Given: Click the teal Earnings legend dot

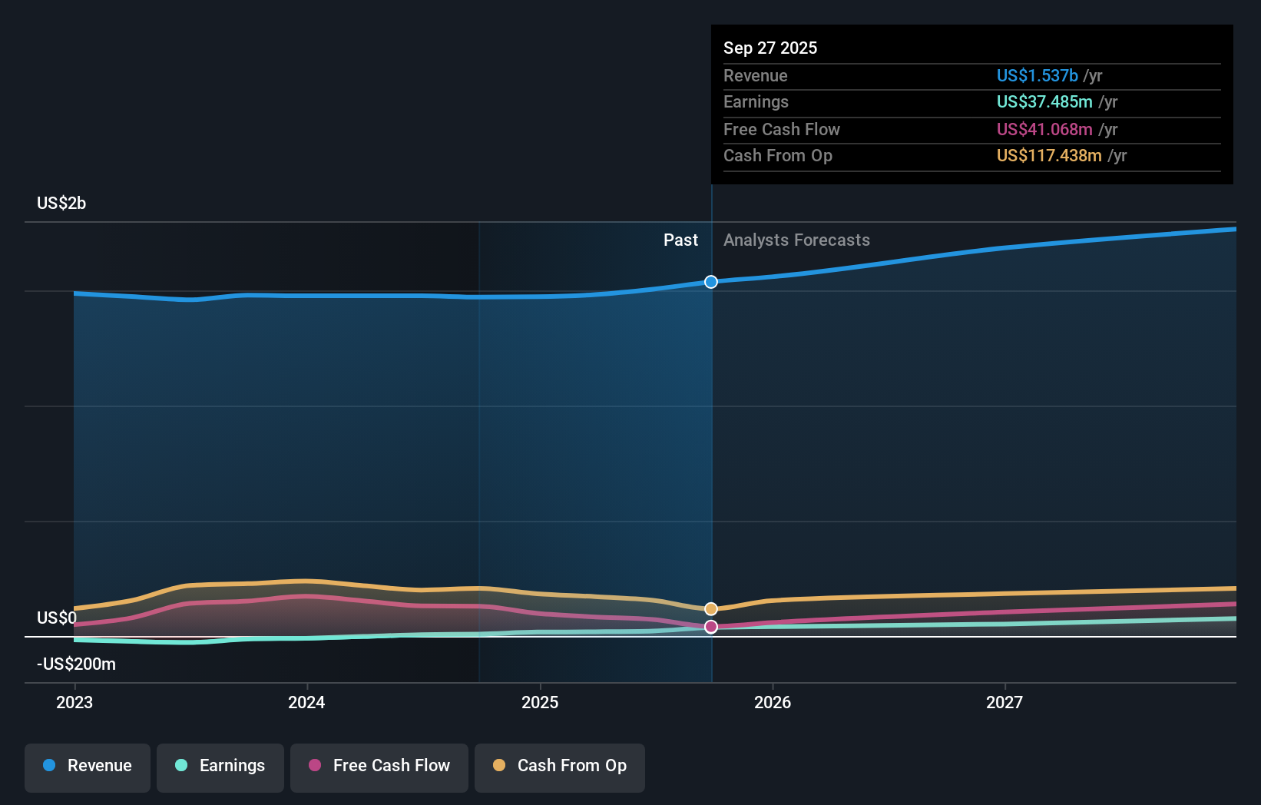Looking at the screenshot, I should (x=180, y=766).
